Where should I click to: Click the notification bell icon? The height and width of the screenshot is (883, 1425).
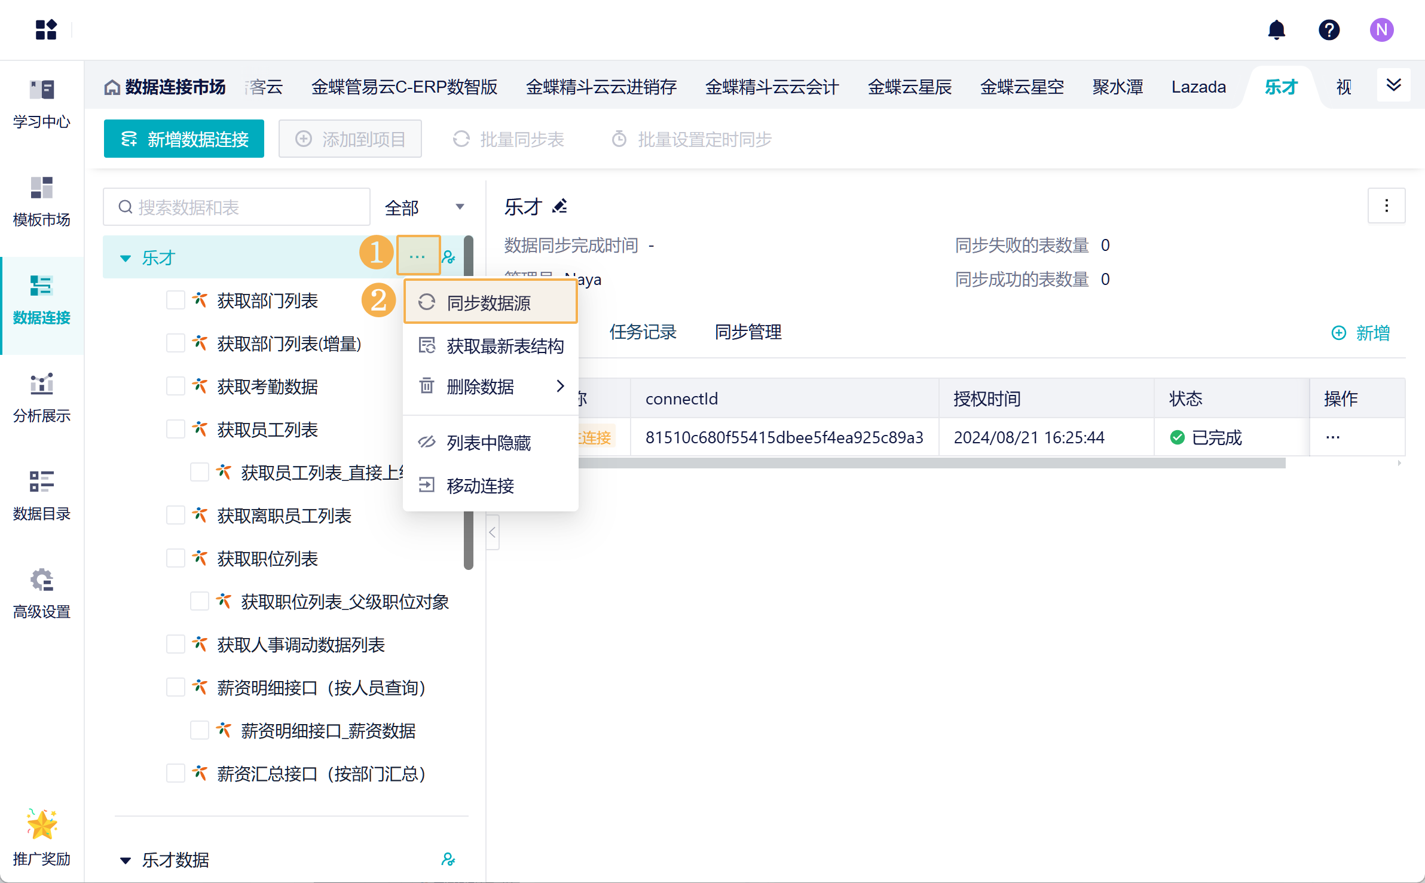coord(1276,30)
